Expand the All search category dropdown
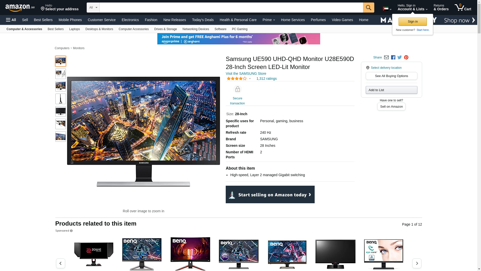The height and width of the screenshot is (271, 481). coord(93,8)
